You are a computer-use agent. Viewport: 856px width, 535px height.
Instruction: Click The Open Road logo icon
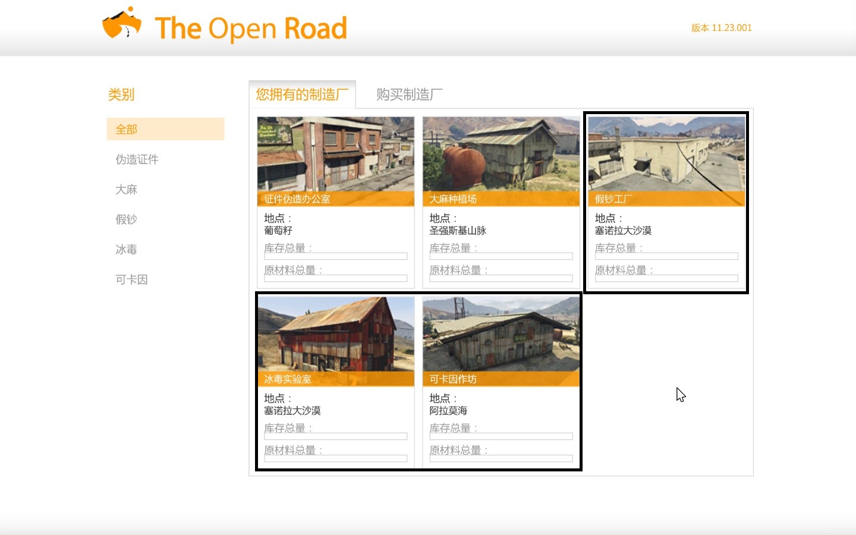122,24
